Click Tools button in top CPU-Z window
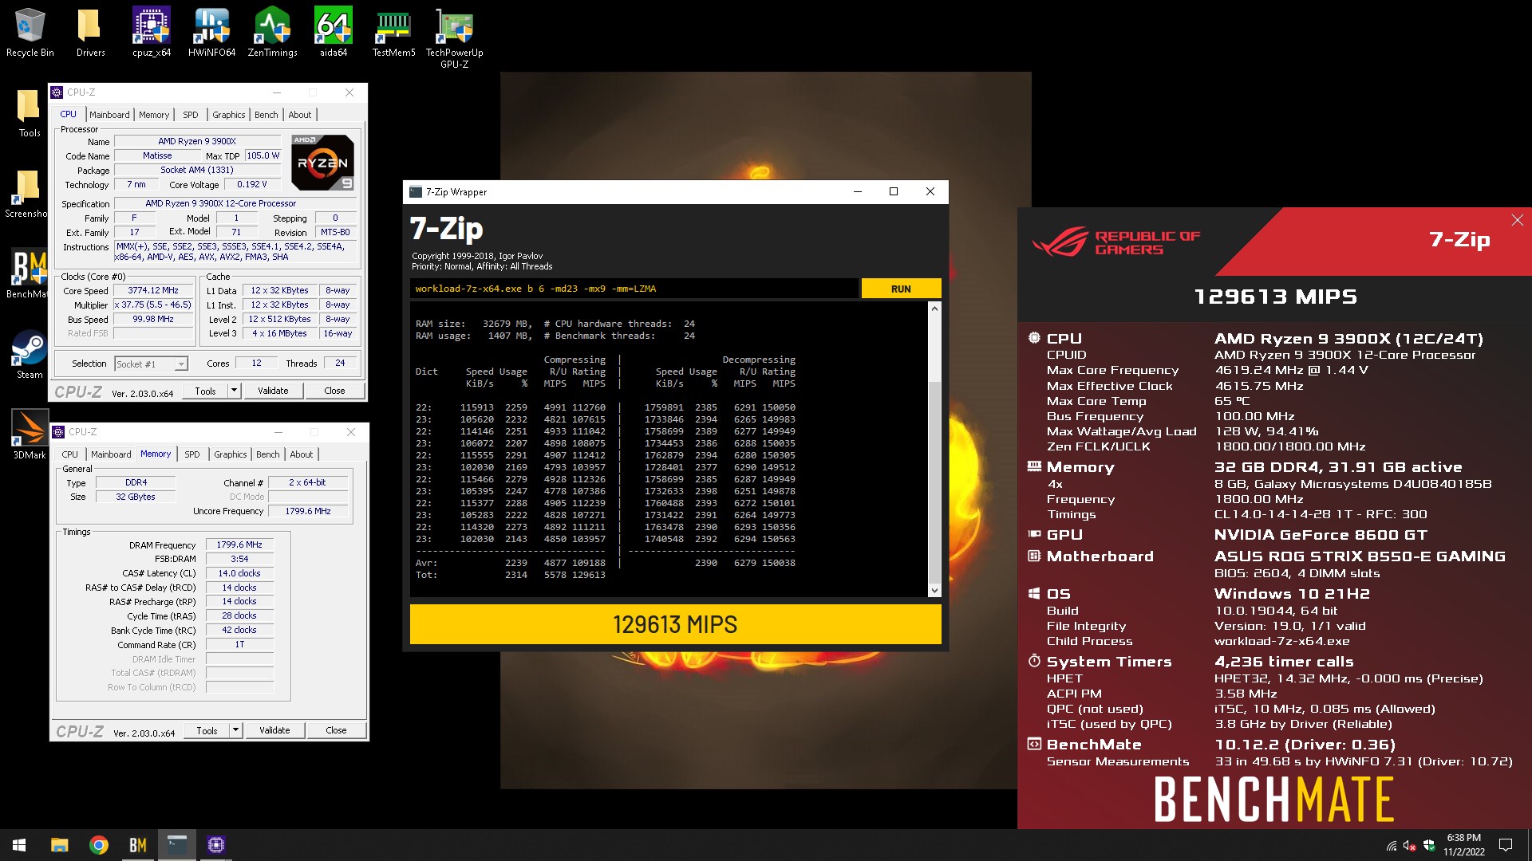Image resolution: width=1532 pixels, height=861 pixels. pos(205,391)
